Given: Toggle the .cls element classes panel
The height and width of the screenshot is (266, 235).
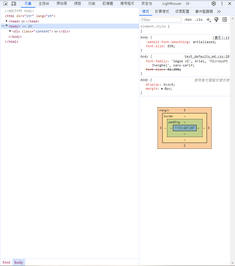Looking at the screenshot, I should (x=199, y=20).
